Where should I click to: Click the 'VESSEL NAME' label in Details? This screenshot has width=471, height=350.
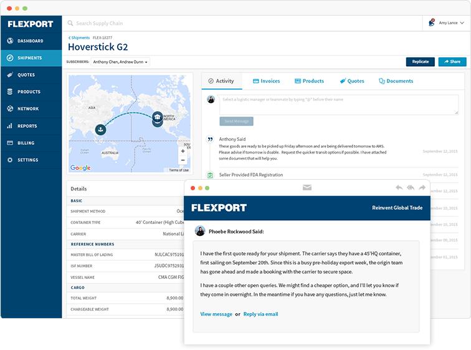point(82,278)
